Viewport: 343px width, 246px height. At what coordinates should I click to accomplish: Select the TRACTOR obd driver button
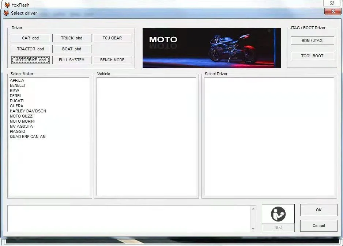pos(30,49)
